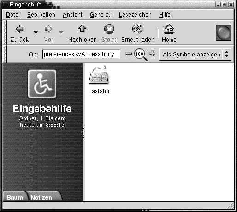Open the Gehe zu menu
Image resolution: width=237 pixels, height=212 pixels.
pyautogui.click(x=101, y=15)
